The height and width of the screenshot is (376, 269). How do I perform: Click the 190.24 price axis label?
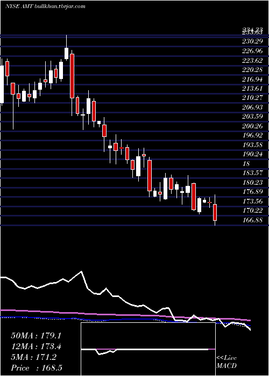click(x=252, y=155)
